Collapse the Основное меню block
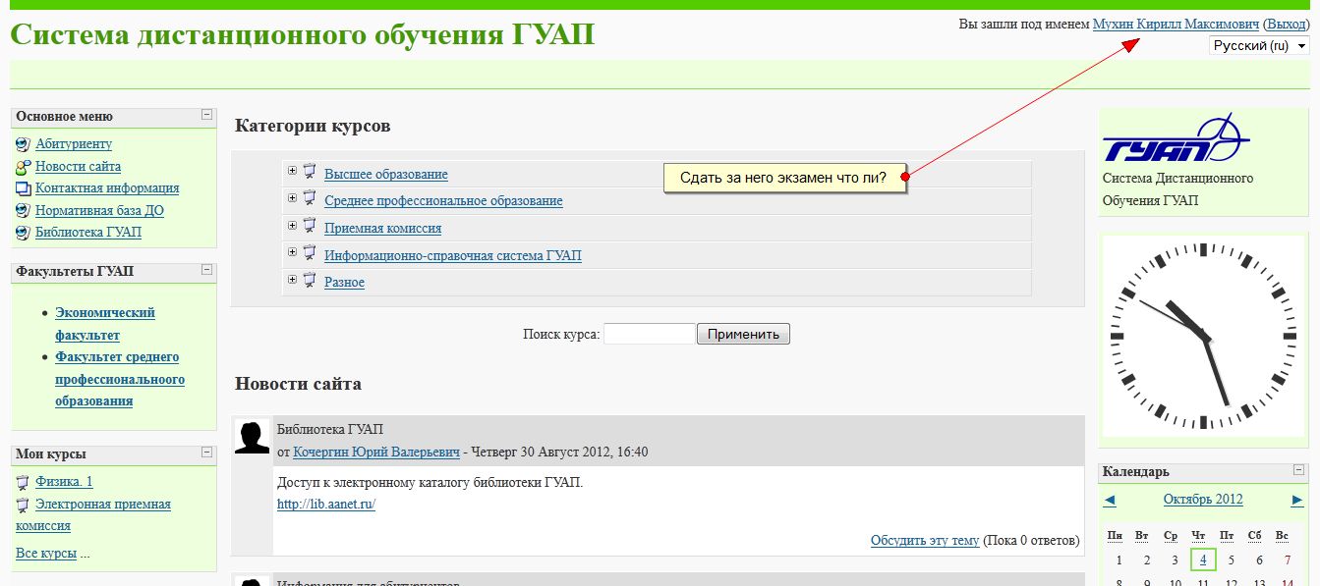 (206, 115)
